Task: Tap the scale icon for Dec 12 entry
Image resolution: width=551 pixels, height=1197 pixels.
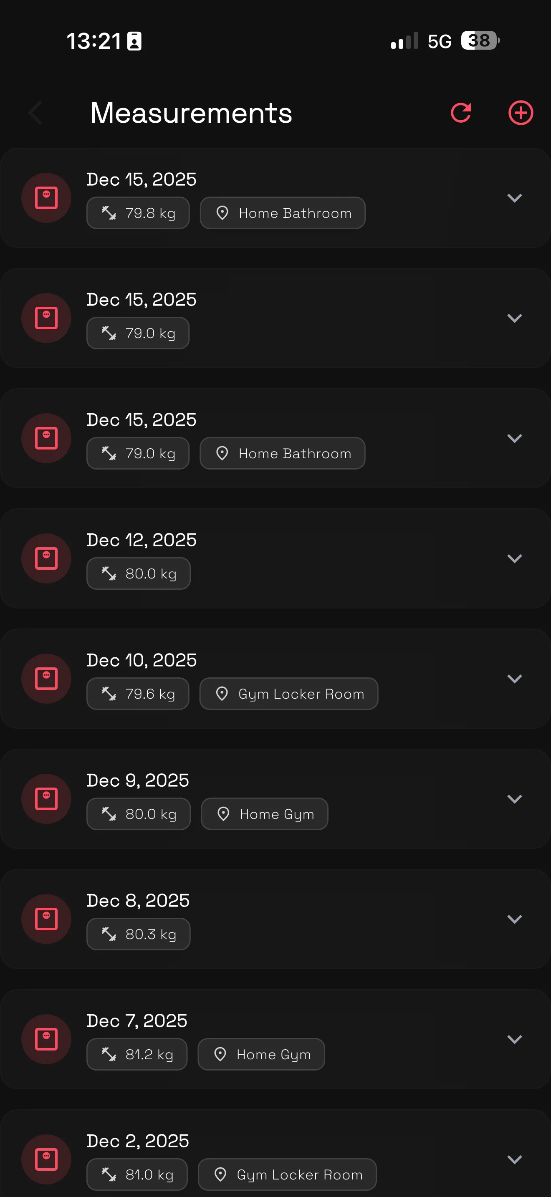Action: [x=46, y=558]
